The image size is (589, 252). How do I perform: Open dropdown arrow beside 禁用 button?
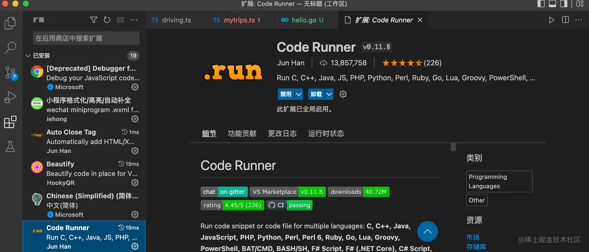click(x=299, y=94)
